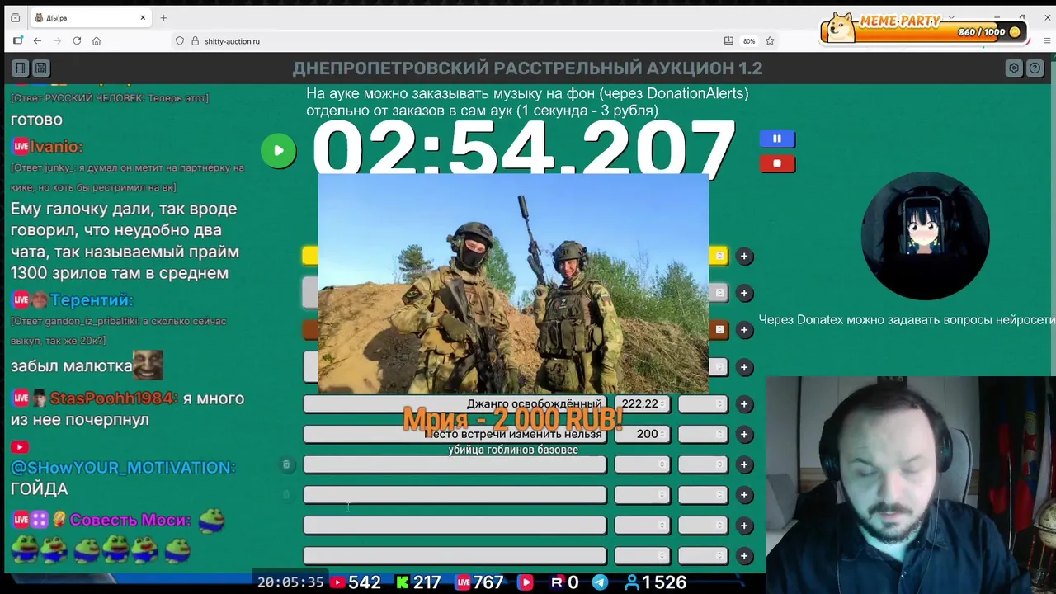Click extra amount field of the 200 row

click(703, 434)
